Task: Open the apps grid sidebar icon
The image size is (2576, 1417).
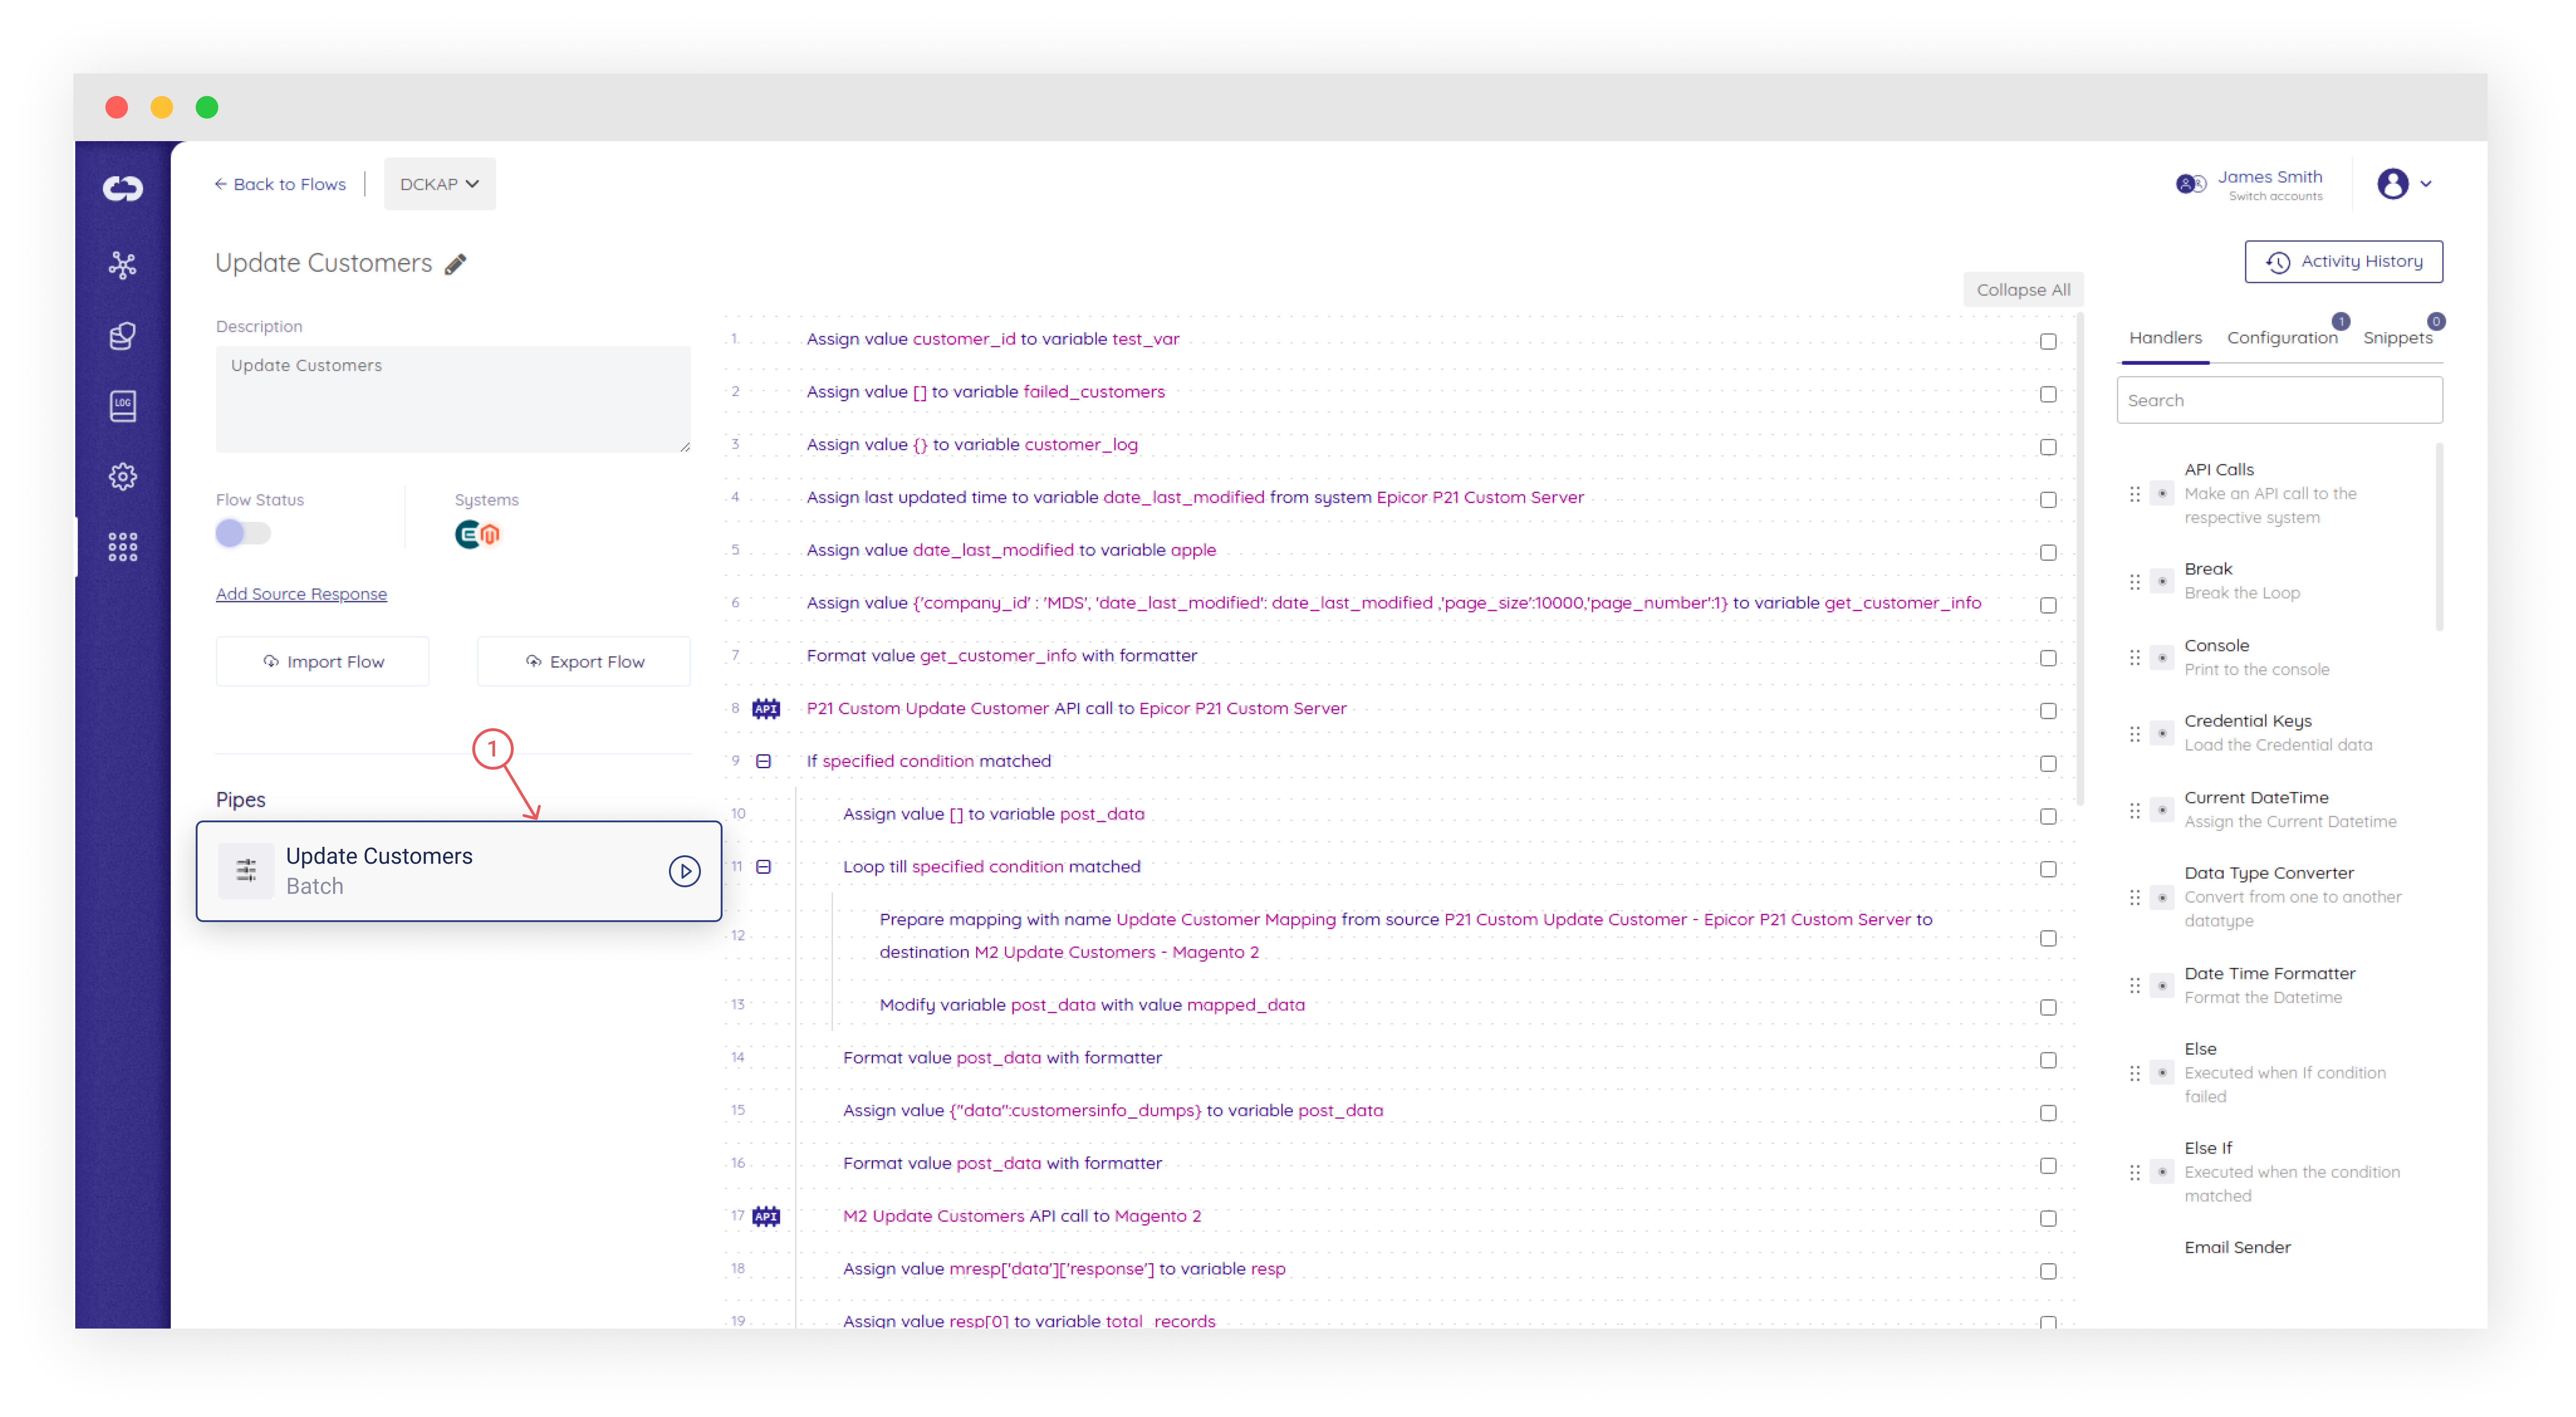Action: 123,547
